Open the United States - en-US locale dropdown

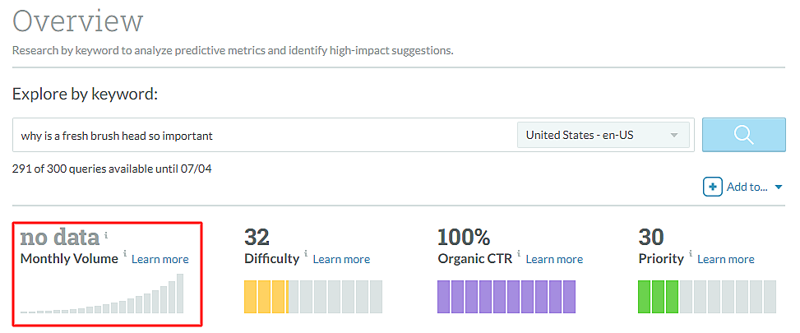tap(603, 136)
